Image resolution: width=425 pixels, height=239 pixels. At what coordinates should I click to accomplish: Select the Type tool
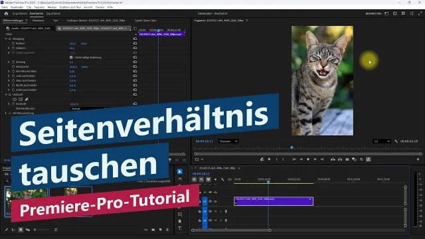(180, 228)
